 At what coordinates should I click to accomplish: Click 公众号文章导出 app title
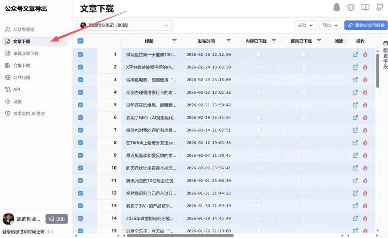click(26, 9)
